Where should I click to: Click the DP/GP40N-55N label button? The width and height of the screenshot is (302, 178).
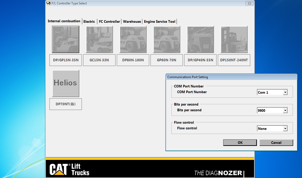pos(200,60)
